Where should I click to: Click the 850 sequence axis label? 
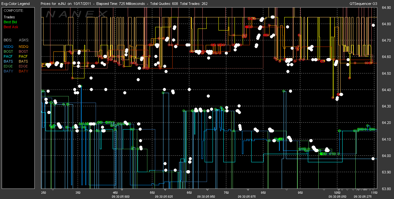click(263, 192)
